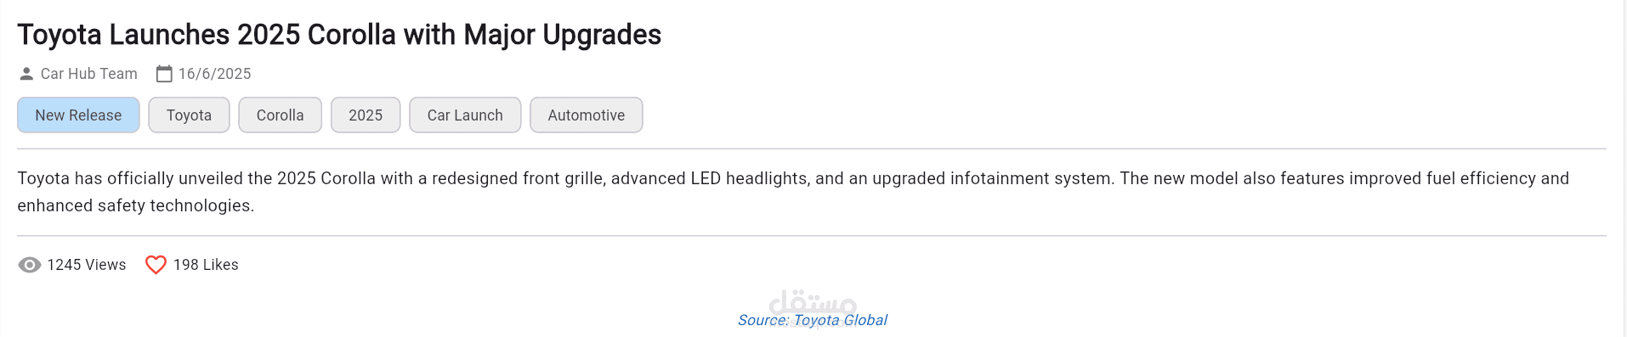Select the New Release tag chip
Image resolution: width=1627 pixels, height=337 pixels.
pos(78,115)
